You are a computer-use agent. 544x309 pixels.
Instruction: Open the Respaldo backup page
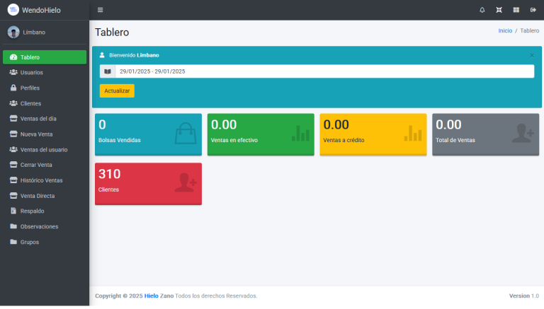coord(33,211)
